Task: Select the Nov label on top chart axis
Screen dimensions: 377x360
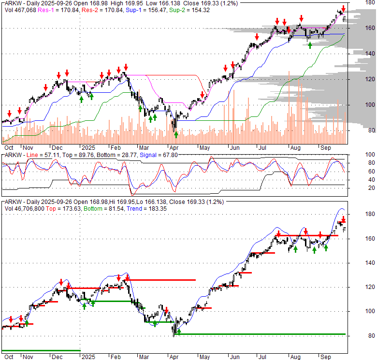Action: pyautogui.click(x=28, y=148)
